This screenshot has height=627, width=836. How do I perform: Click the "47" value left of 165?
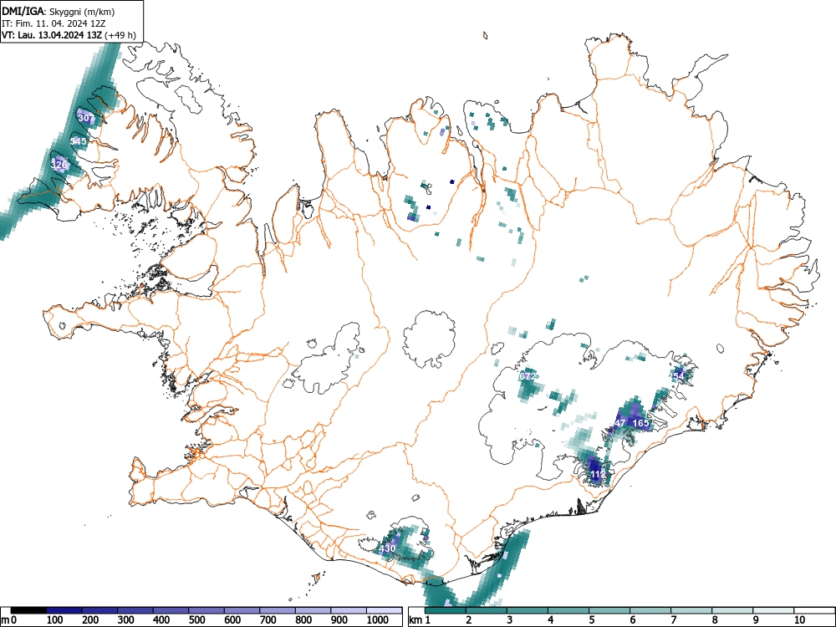coord(619,423)
